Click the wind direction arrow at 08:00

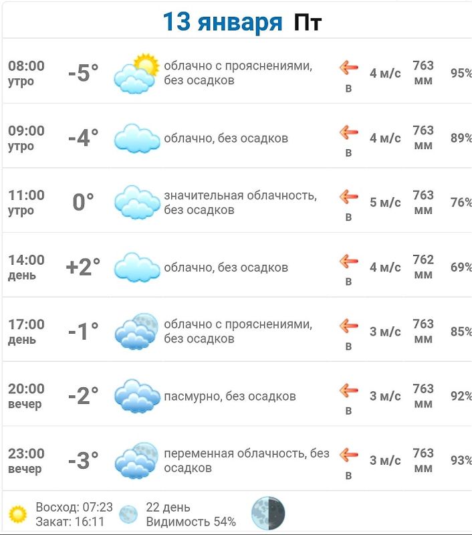point(348,68)
